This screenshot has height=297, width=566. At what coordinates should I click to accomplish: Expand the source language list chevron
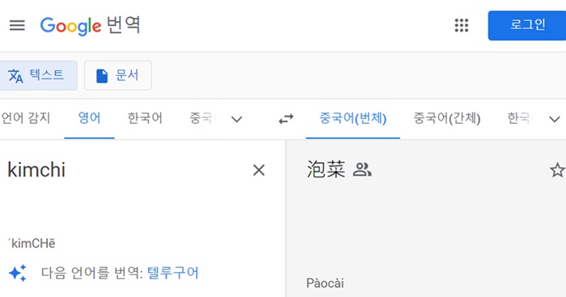(236, 119)
